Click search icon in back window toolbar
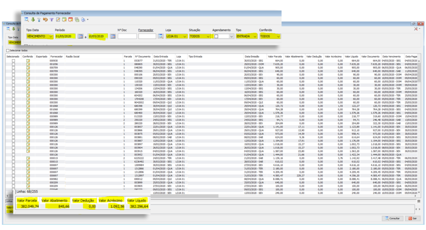 coord(8,29)
